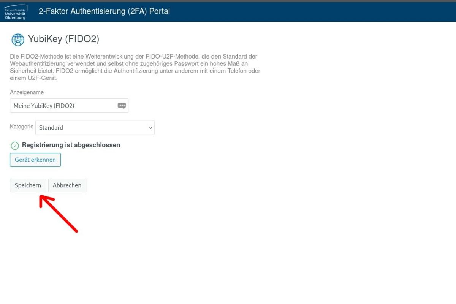
Task: Click the FIDO2-Methode description paragraph
Action: pyautogui.click(x=135, y=67)
